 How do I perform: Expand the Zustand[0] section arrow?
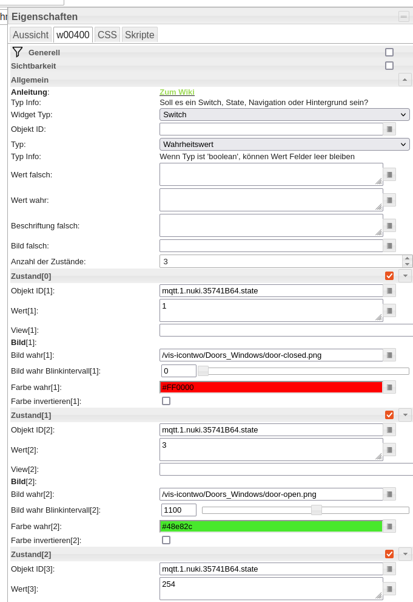(405, 276)
